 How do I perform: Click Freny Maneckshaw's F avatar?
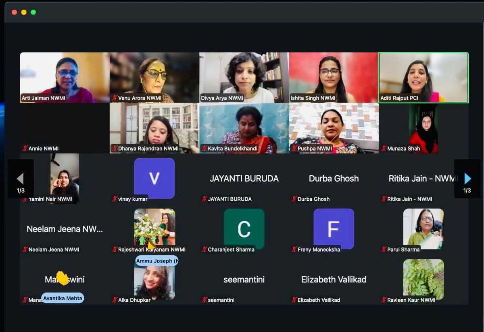(334, 229)
